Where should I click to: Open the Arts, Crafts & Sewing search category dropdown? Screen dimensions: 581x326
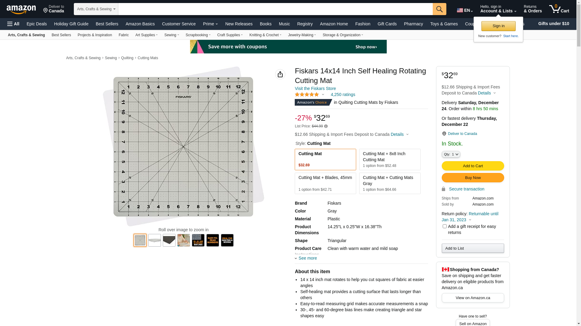coord(96,9)
